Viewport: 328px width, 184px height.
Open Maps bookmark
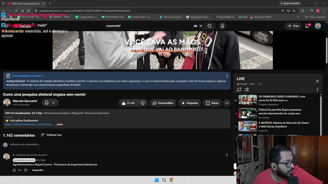[243, 17]
